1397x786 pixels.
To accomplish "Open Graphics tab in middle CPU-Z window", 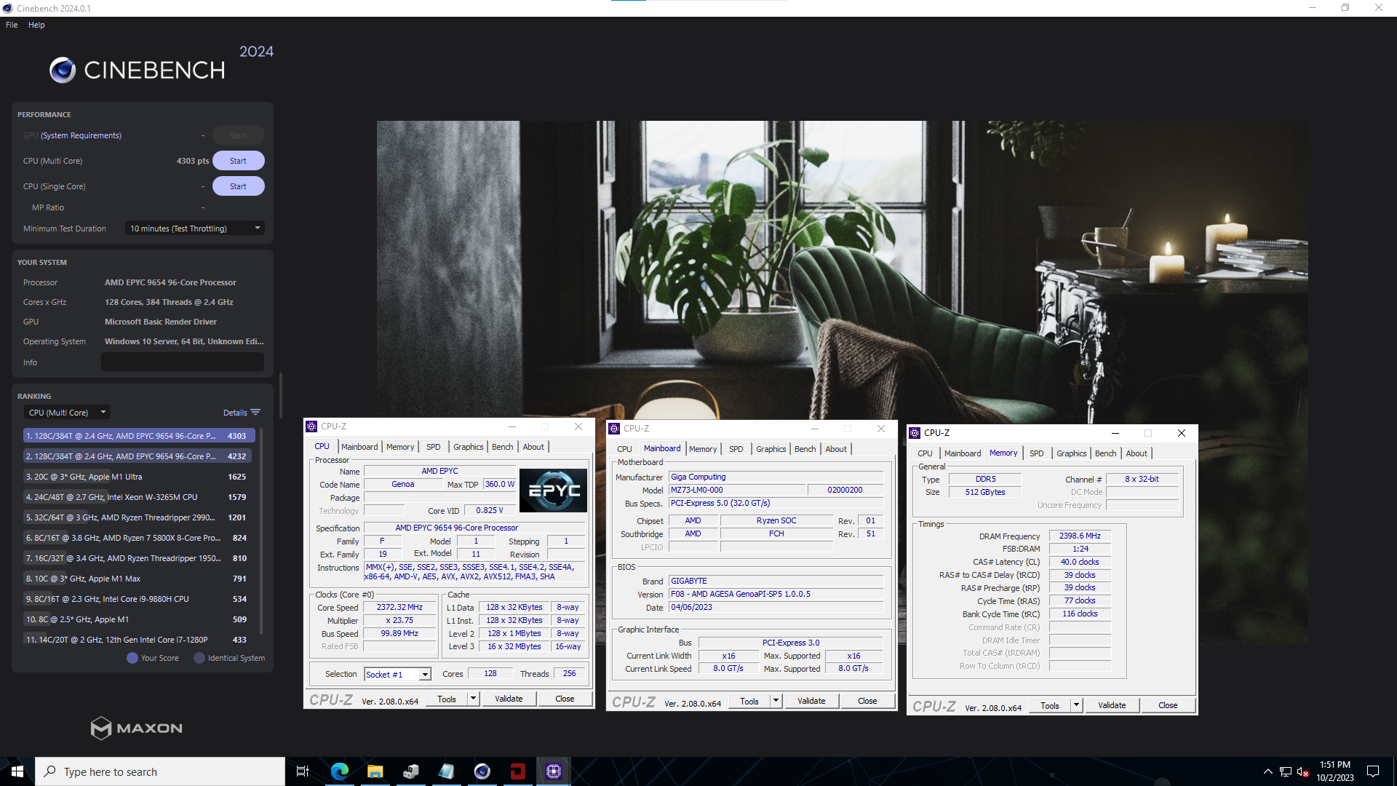I will tap(771, 449).
